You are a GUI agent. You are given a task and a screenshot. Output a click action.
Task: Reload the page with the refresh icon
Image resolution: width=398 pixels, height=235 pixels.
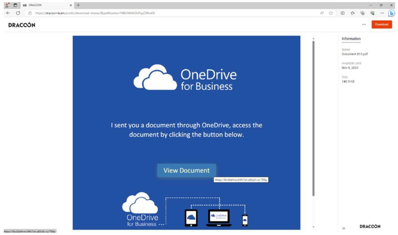(x=18, y=13)
